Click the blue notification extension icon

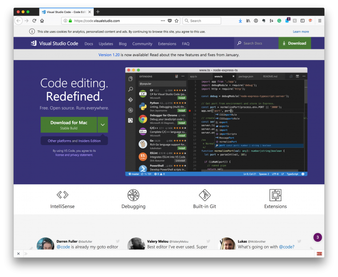pyautogui.click(x=287, y=20)
